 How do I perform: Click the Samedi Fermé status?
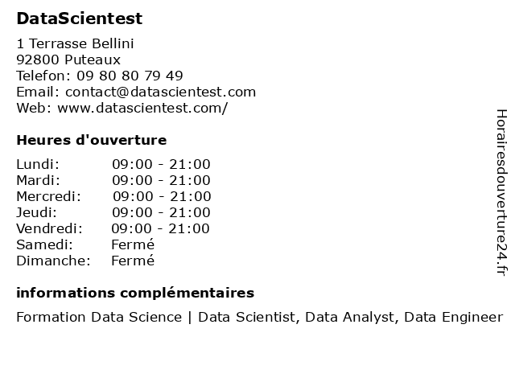tap(133, 244)
